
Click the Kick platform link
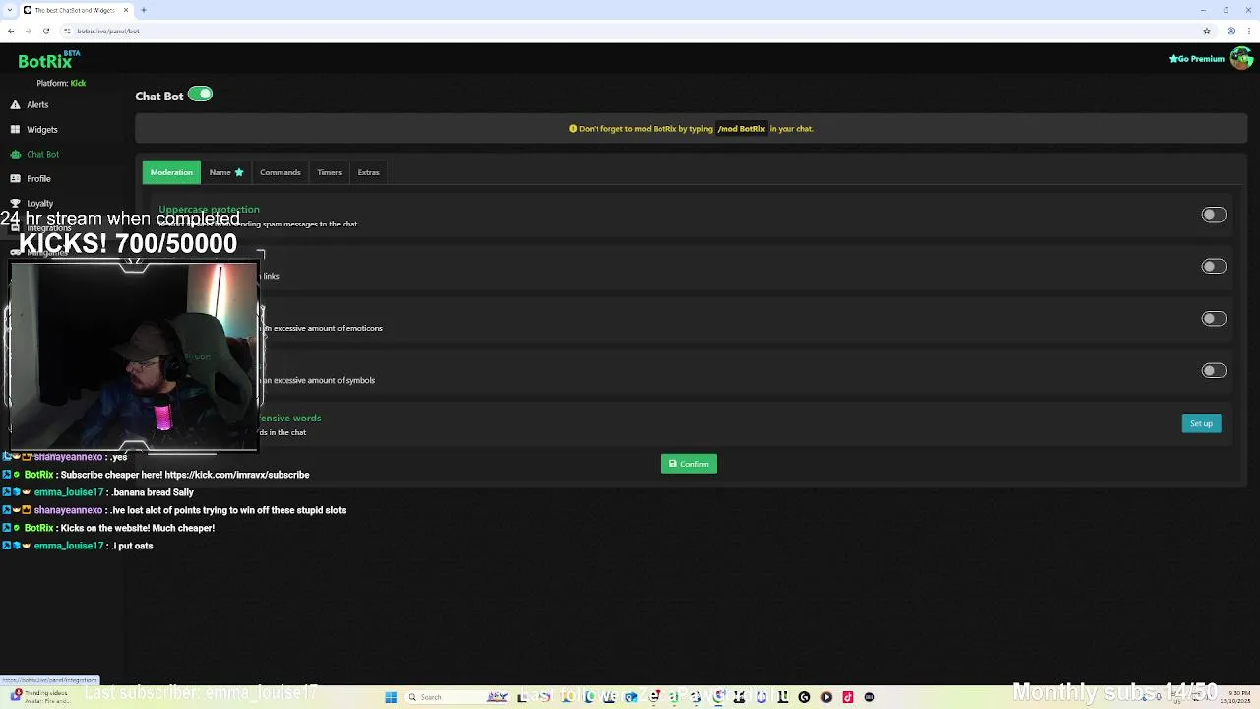tap(78, 83)
